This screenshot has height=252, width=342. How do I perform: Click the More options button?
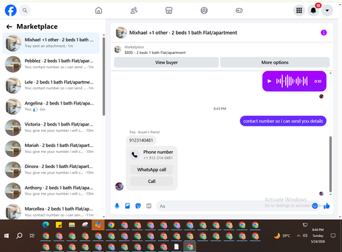pos(275,62)
